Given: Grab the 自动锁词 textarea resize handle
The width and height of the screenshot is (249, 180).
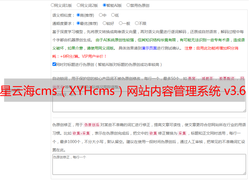Looking at the screenshot, I should point(244,111).
